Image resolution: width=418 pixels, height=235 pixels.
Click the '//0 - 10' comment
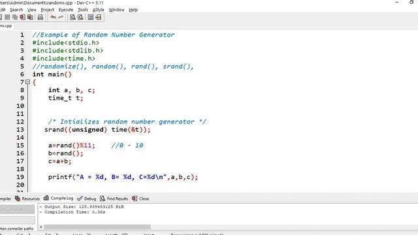[x=127, y=146]
